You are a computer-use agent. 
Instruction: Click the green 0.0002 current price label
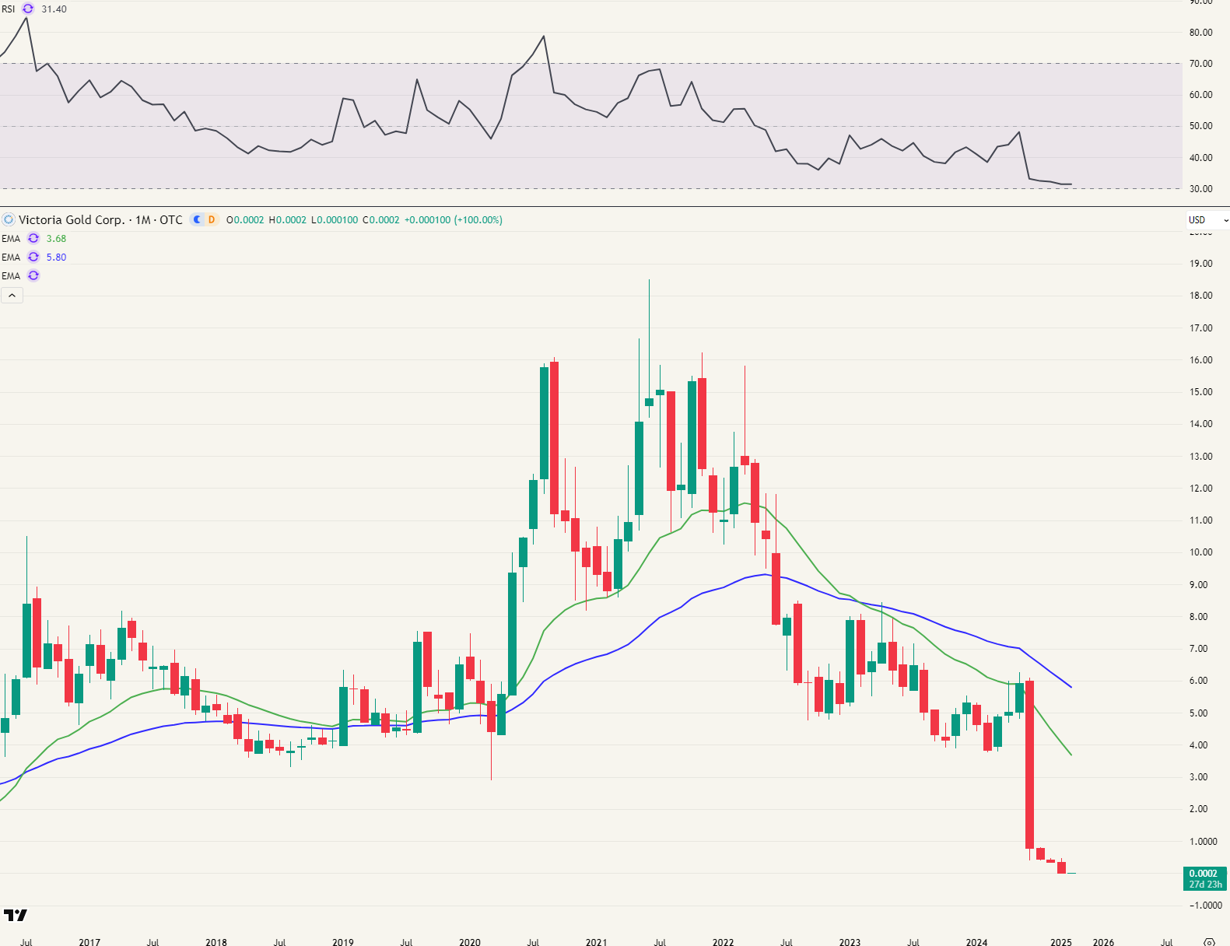coord(1204,878)
